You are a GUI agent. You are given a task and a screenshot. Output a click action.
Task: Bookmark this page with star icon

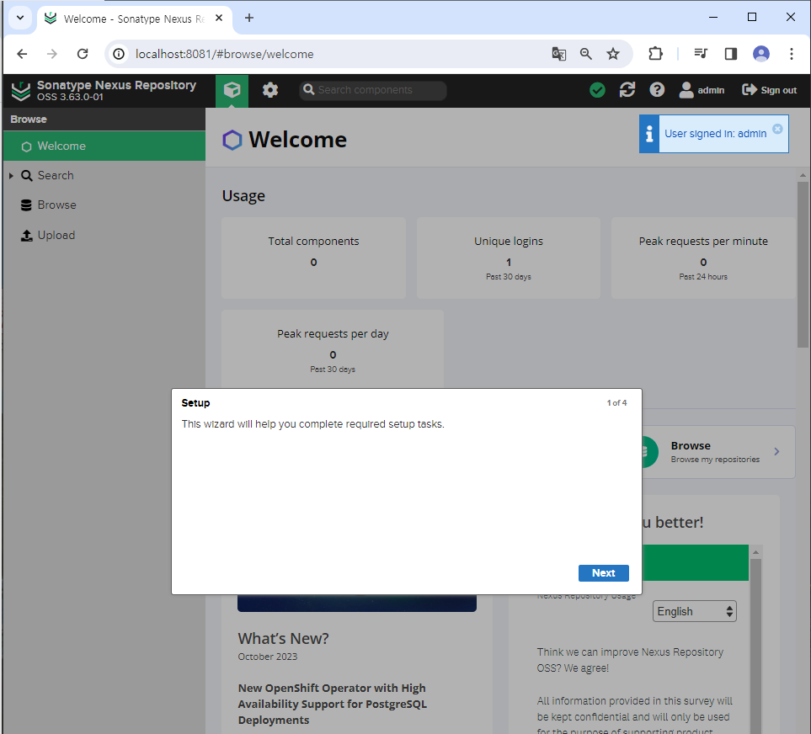pos(613,54)
